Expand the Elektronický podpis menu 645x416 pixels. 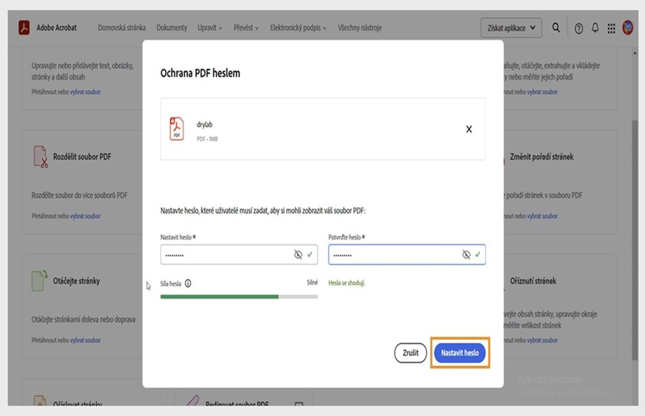[298, 28]
